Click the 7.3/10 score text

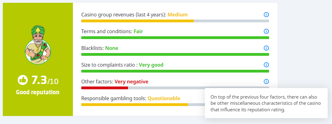point(45,81)
